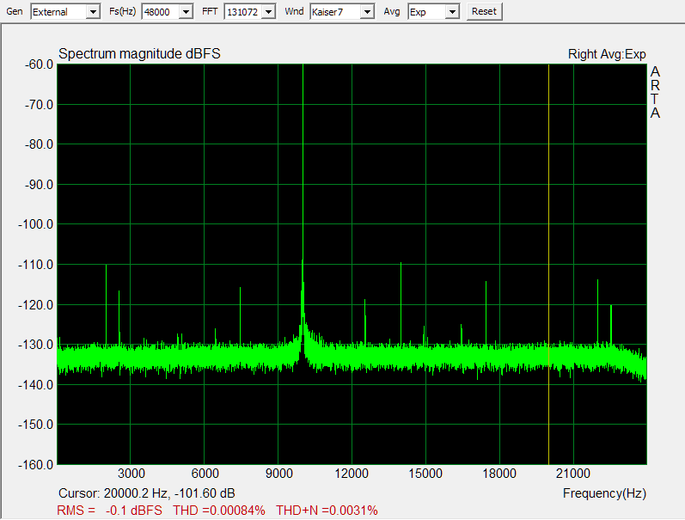Click the cursor readout '20000.2 Hz, -101.60 dB'
Image resolution: width=685 pixels, height=520 pixels.
[x=169, y=493]
